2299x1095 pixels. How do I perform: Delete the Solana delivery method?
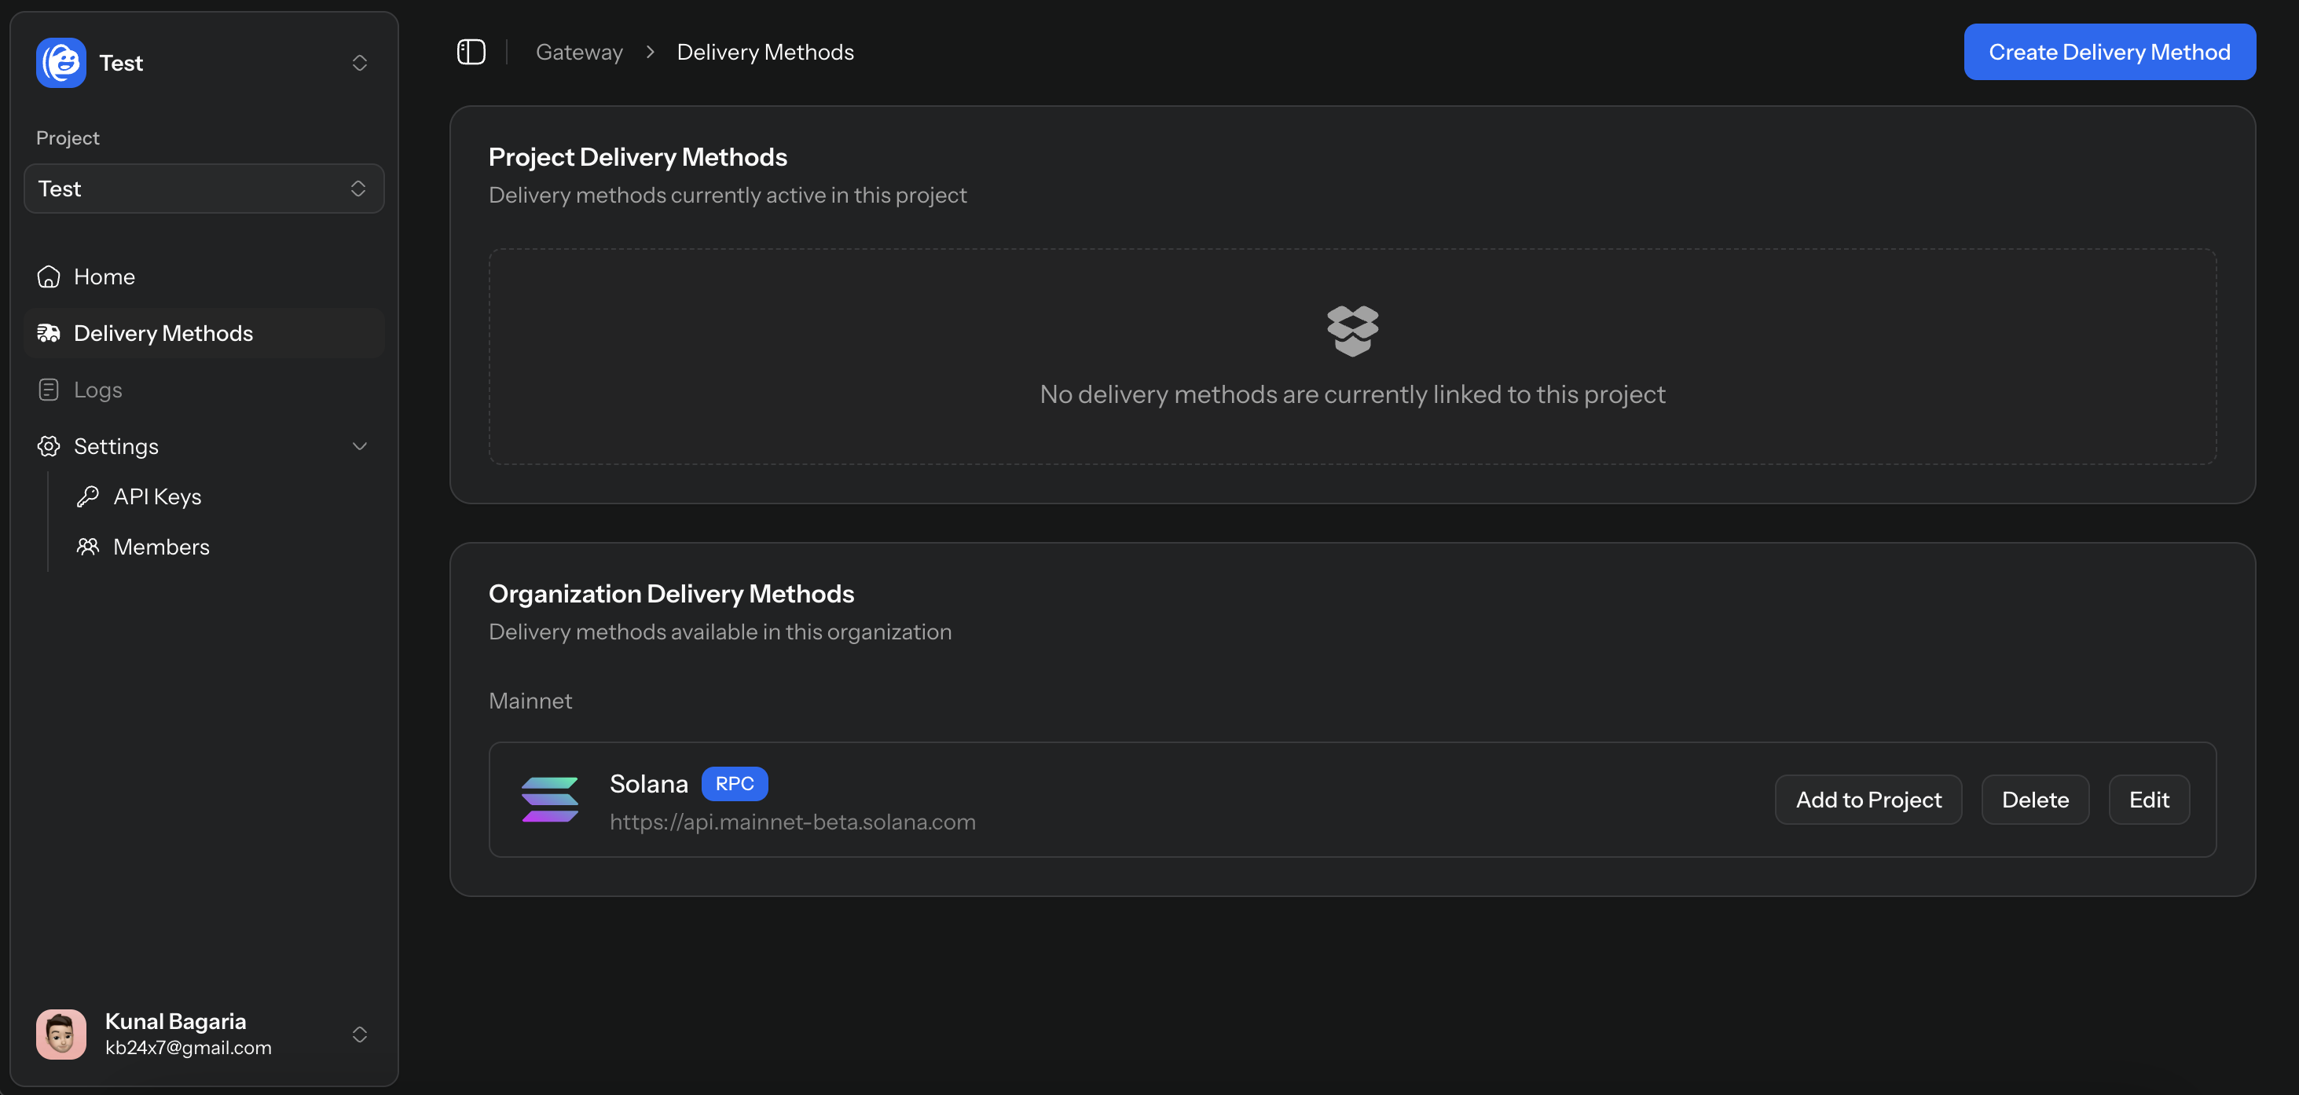point(2035,800)
